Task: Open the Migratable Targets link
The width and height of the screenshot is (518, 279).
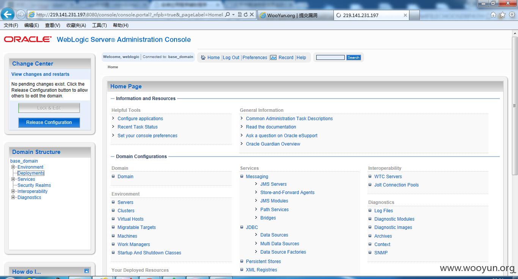Action: pos(137,227)
